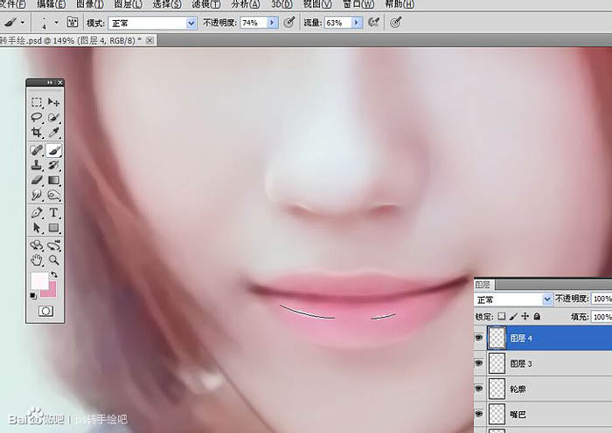Pick the Eyedropper tool
Viewport: 612px width, 433px height.
(x=53, y=133)
